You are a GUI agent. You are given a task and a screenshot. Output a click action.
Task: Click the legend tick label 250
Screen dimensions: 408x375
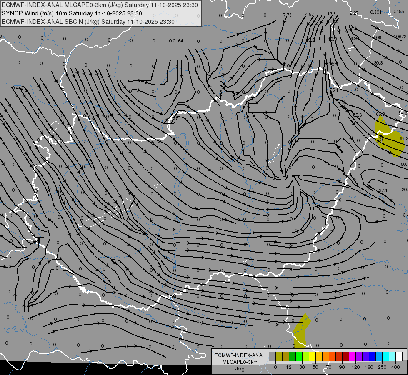click(x=382, y=367)
